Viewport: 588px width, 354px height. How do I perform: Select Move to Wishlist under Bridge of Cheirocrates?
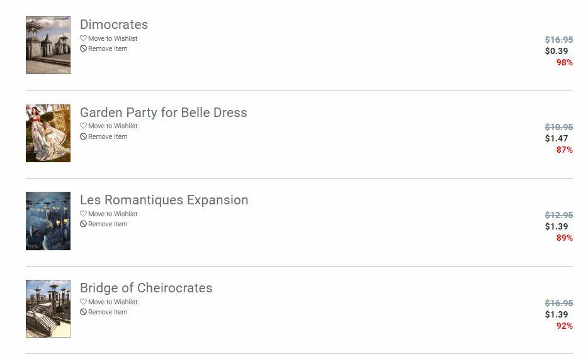click(x=113, y=302)
